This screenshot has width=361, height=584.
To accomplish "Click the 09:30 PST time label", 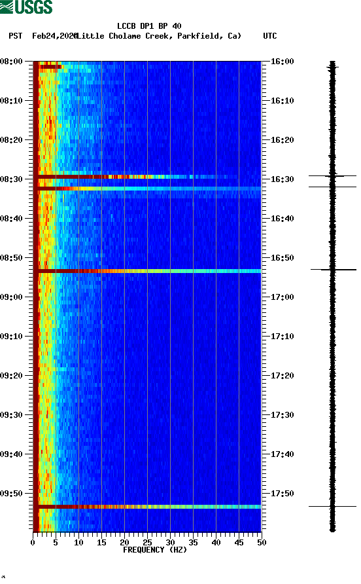I will pyautogui.click(x=11, y=415).
